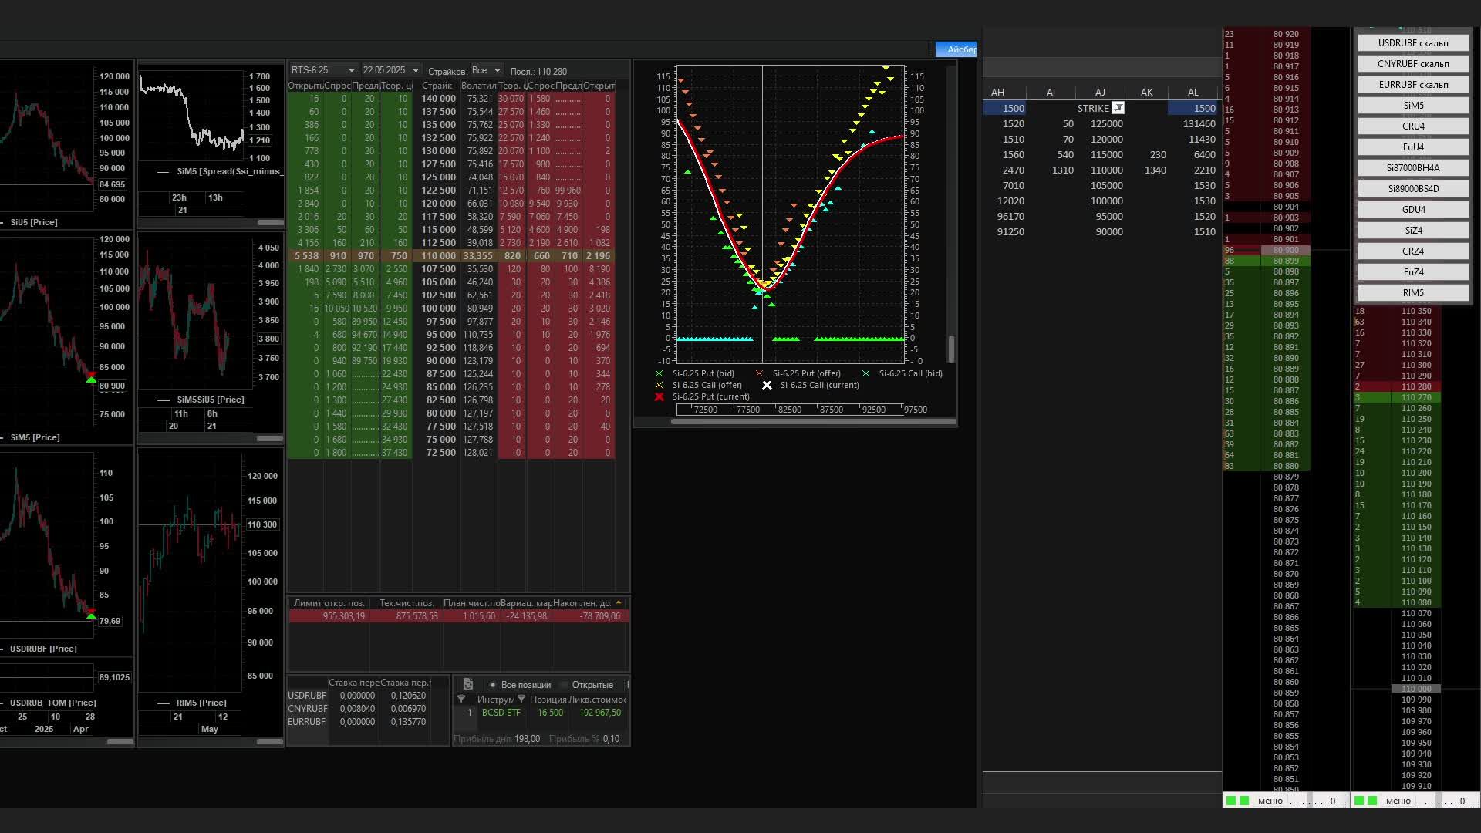Expand the Страйков Все dropdown
The height and width of the screenshot is (833, 1481).
[x=498, y=70]
